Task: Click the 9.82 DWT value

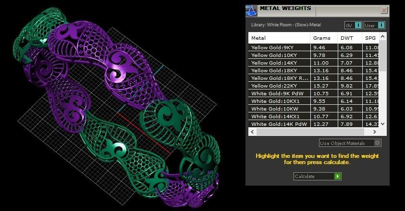Action: pyautogui.click(x=346, y=86)
